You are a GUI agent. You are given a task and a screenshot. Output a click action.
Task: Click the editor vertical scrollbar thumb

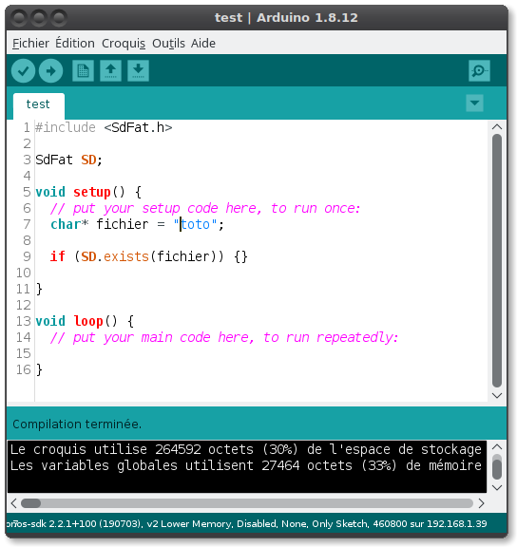pyautogui.click(x=497, y=260)
